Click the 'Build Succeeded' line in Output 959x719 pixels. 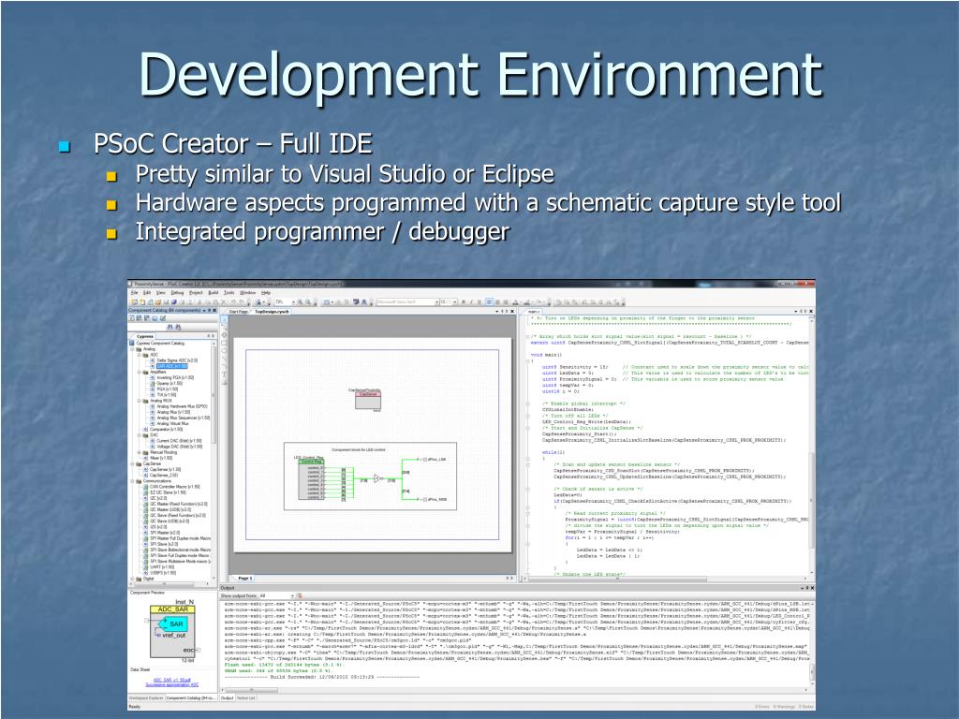coord(322,678)
